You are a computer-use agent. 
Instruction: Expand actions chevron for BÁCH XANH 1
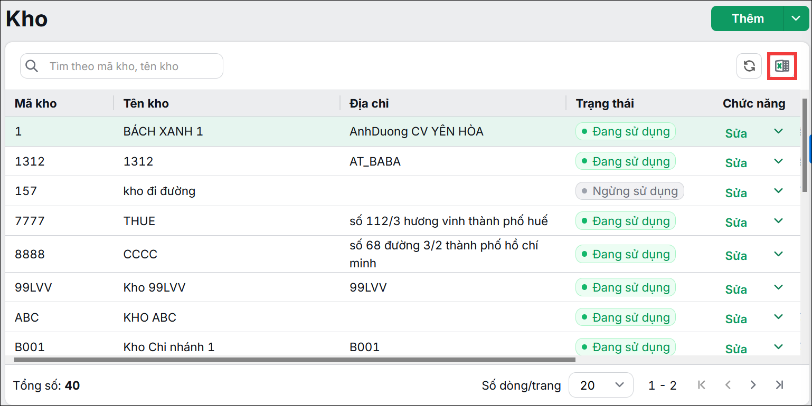[778, 131]
